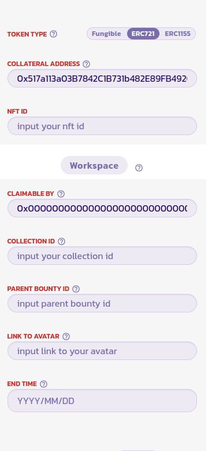The height and width of the screenshot is (451, 208).
Task: Click the Collection ID input field
Action: click(102, 256)
